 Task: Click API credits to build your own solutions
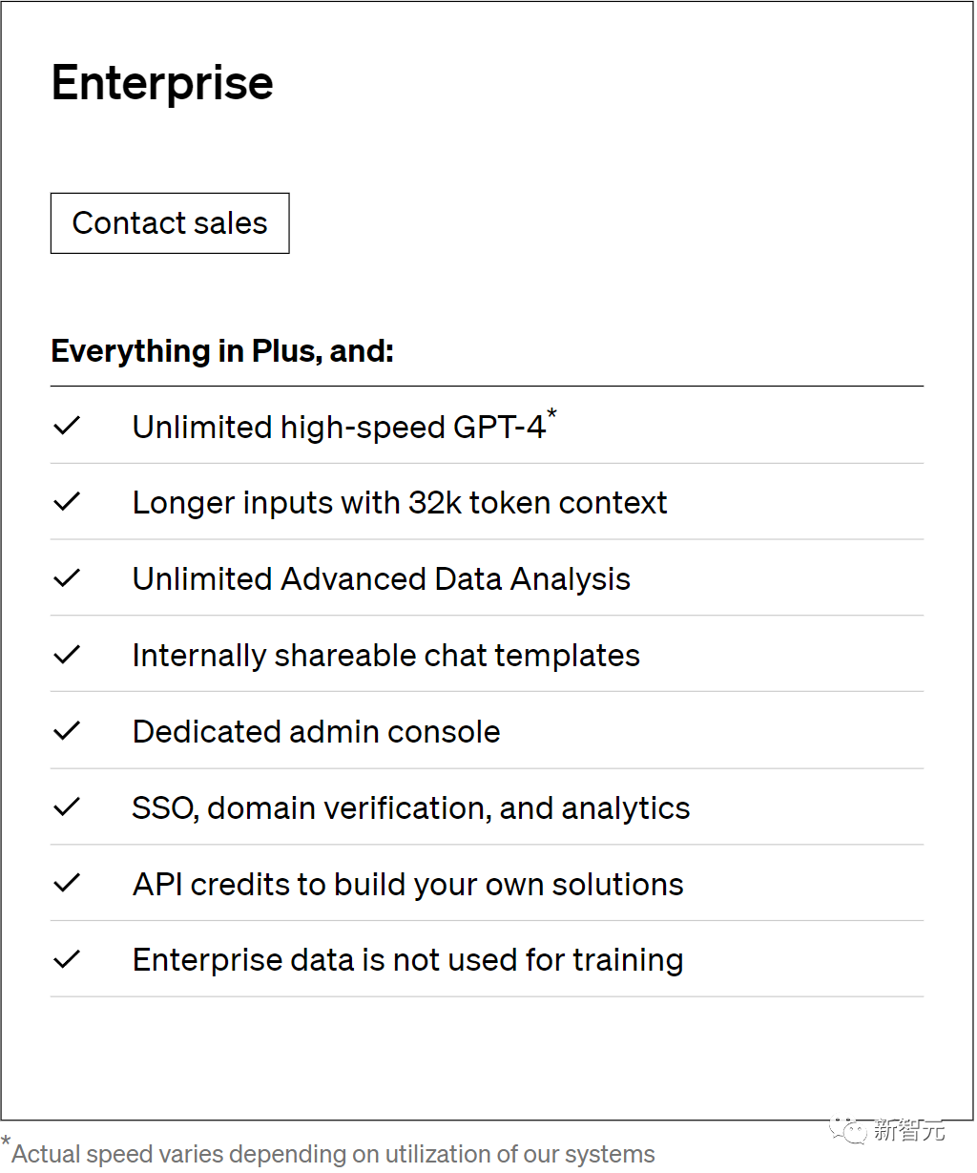(408, 885)
